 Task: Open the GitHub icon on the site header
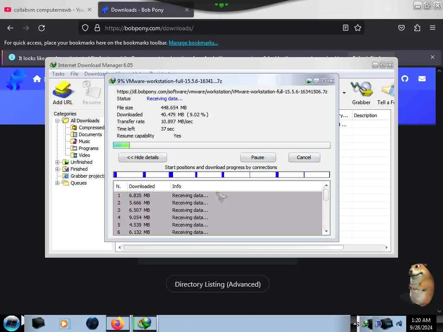[405, 79]
